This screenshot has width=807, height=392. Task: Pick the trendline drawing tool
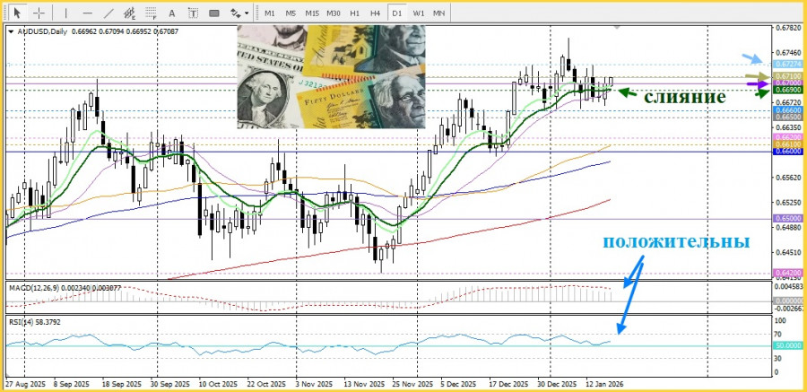pos(108,13)
